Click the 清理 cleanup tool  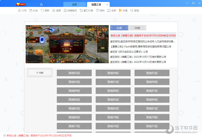pyautogui.click(x=57, y=10)
